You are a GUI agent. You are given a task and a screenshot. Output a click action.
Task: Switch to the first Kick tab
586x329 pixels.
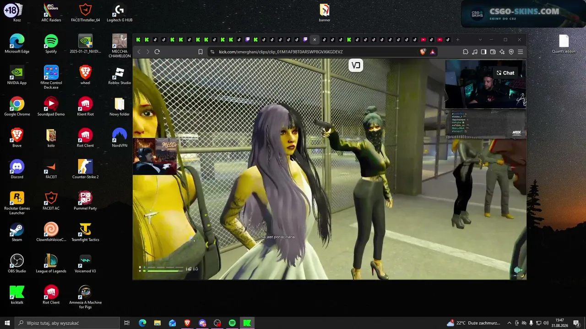[x=138, y=40]
